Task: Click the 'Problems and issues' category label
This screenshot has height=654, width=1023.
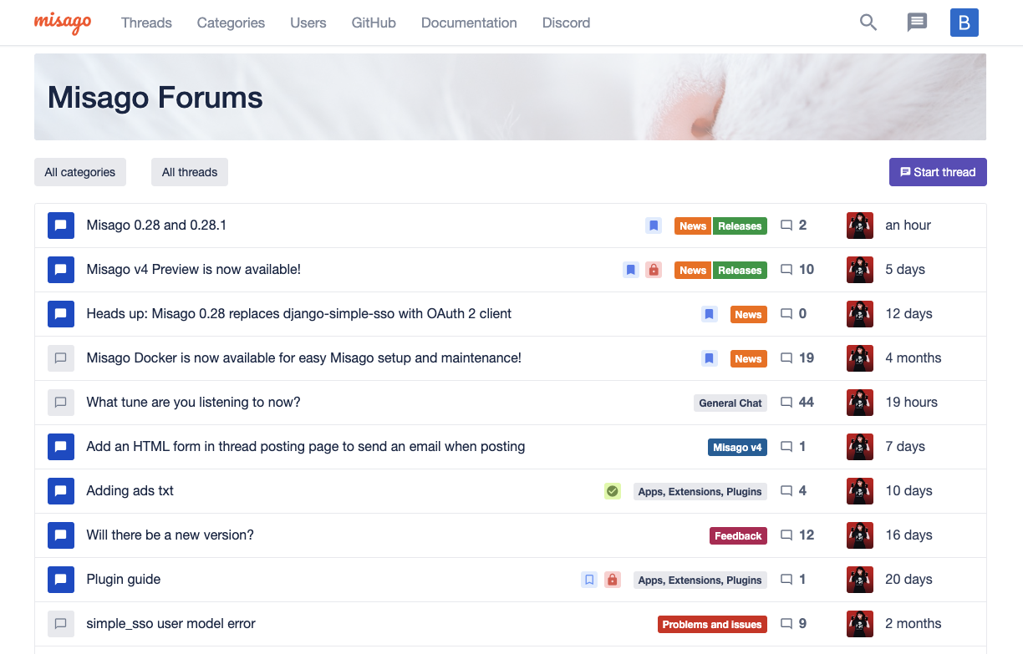Action: 711,623
